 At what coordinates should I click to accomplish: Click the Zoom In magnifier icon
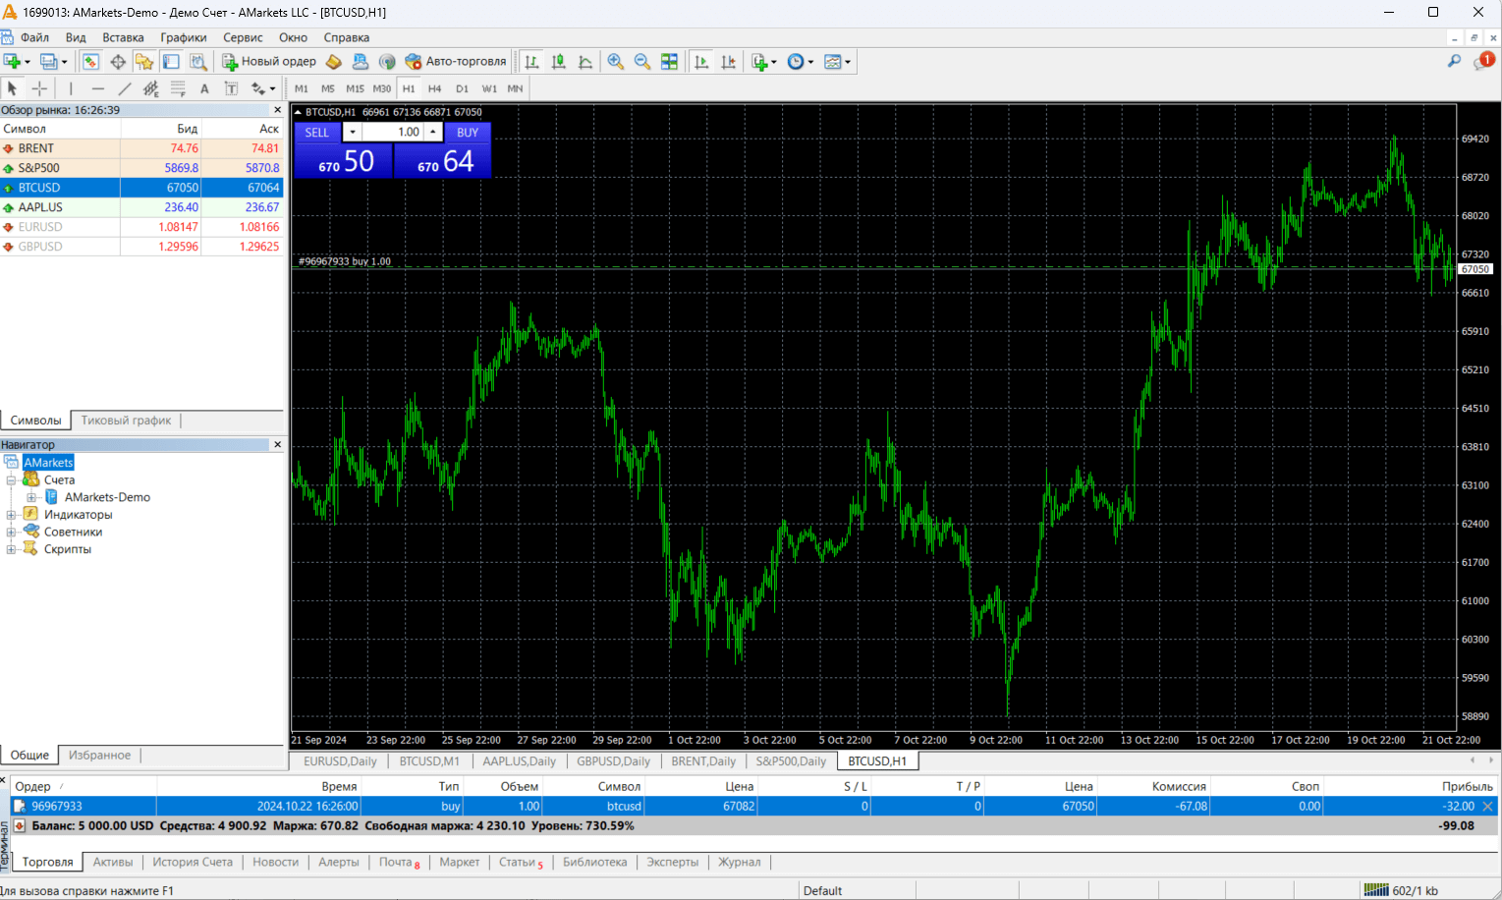pos(616,62)
